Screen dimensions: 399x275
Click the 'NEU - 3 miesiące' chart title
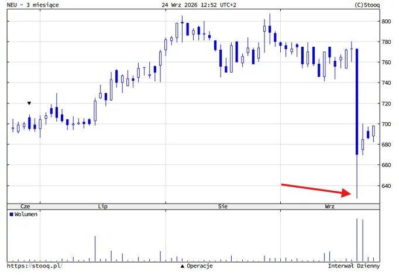33,5
